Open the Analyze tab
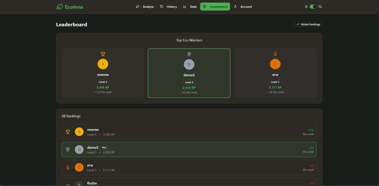The width and height of the screenshot is (379, 186). [x=144, y=7]
